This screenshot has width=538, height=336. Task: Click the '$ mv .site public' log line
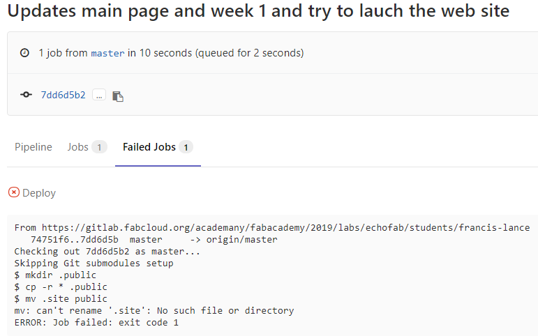tap(61, 298)
